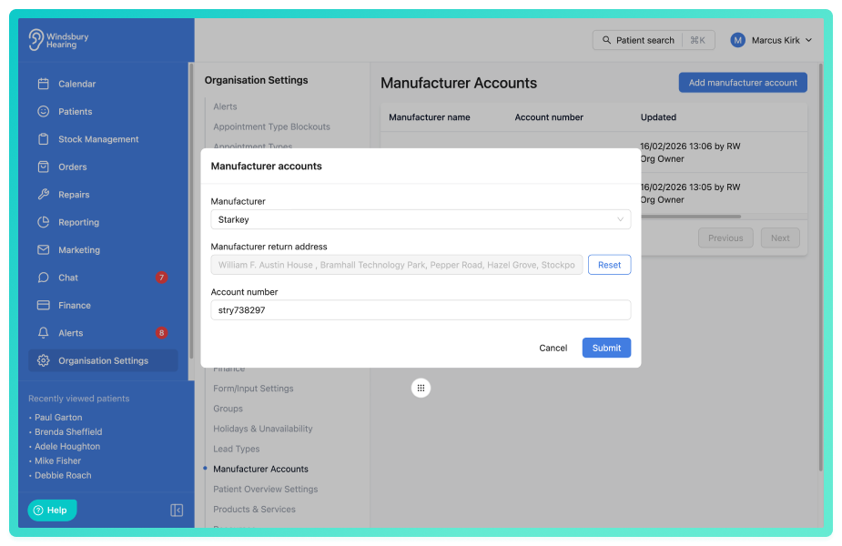This screenshot has width=842, height=546.
Task: Click the Previous pagination button
Action: click(x=725, y=238)
